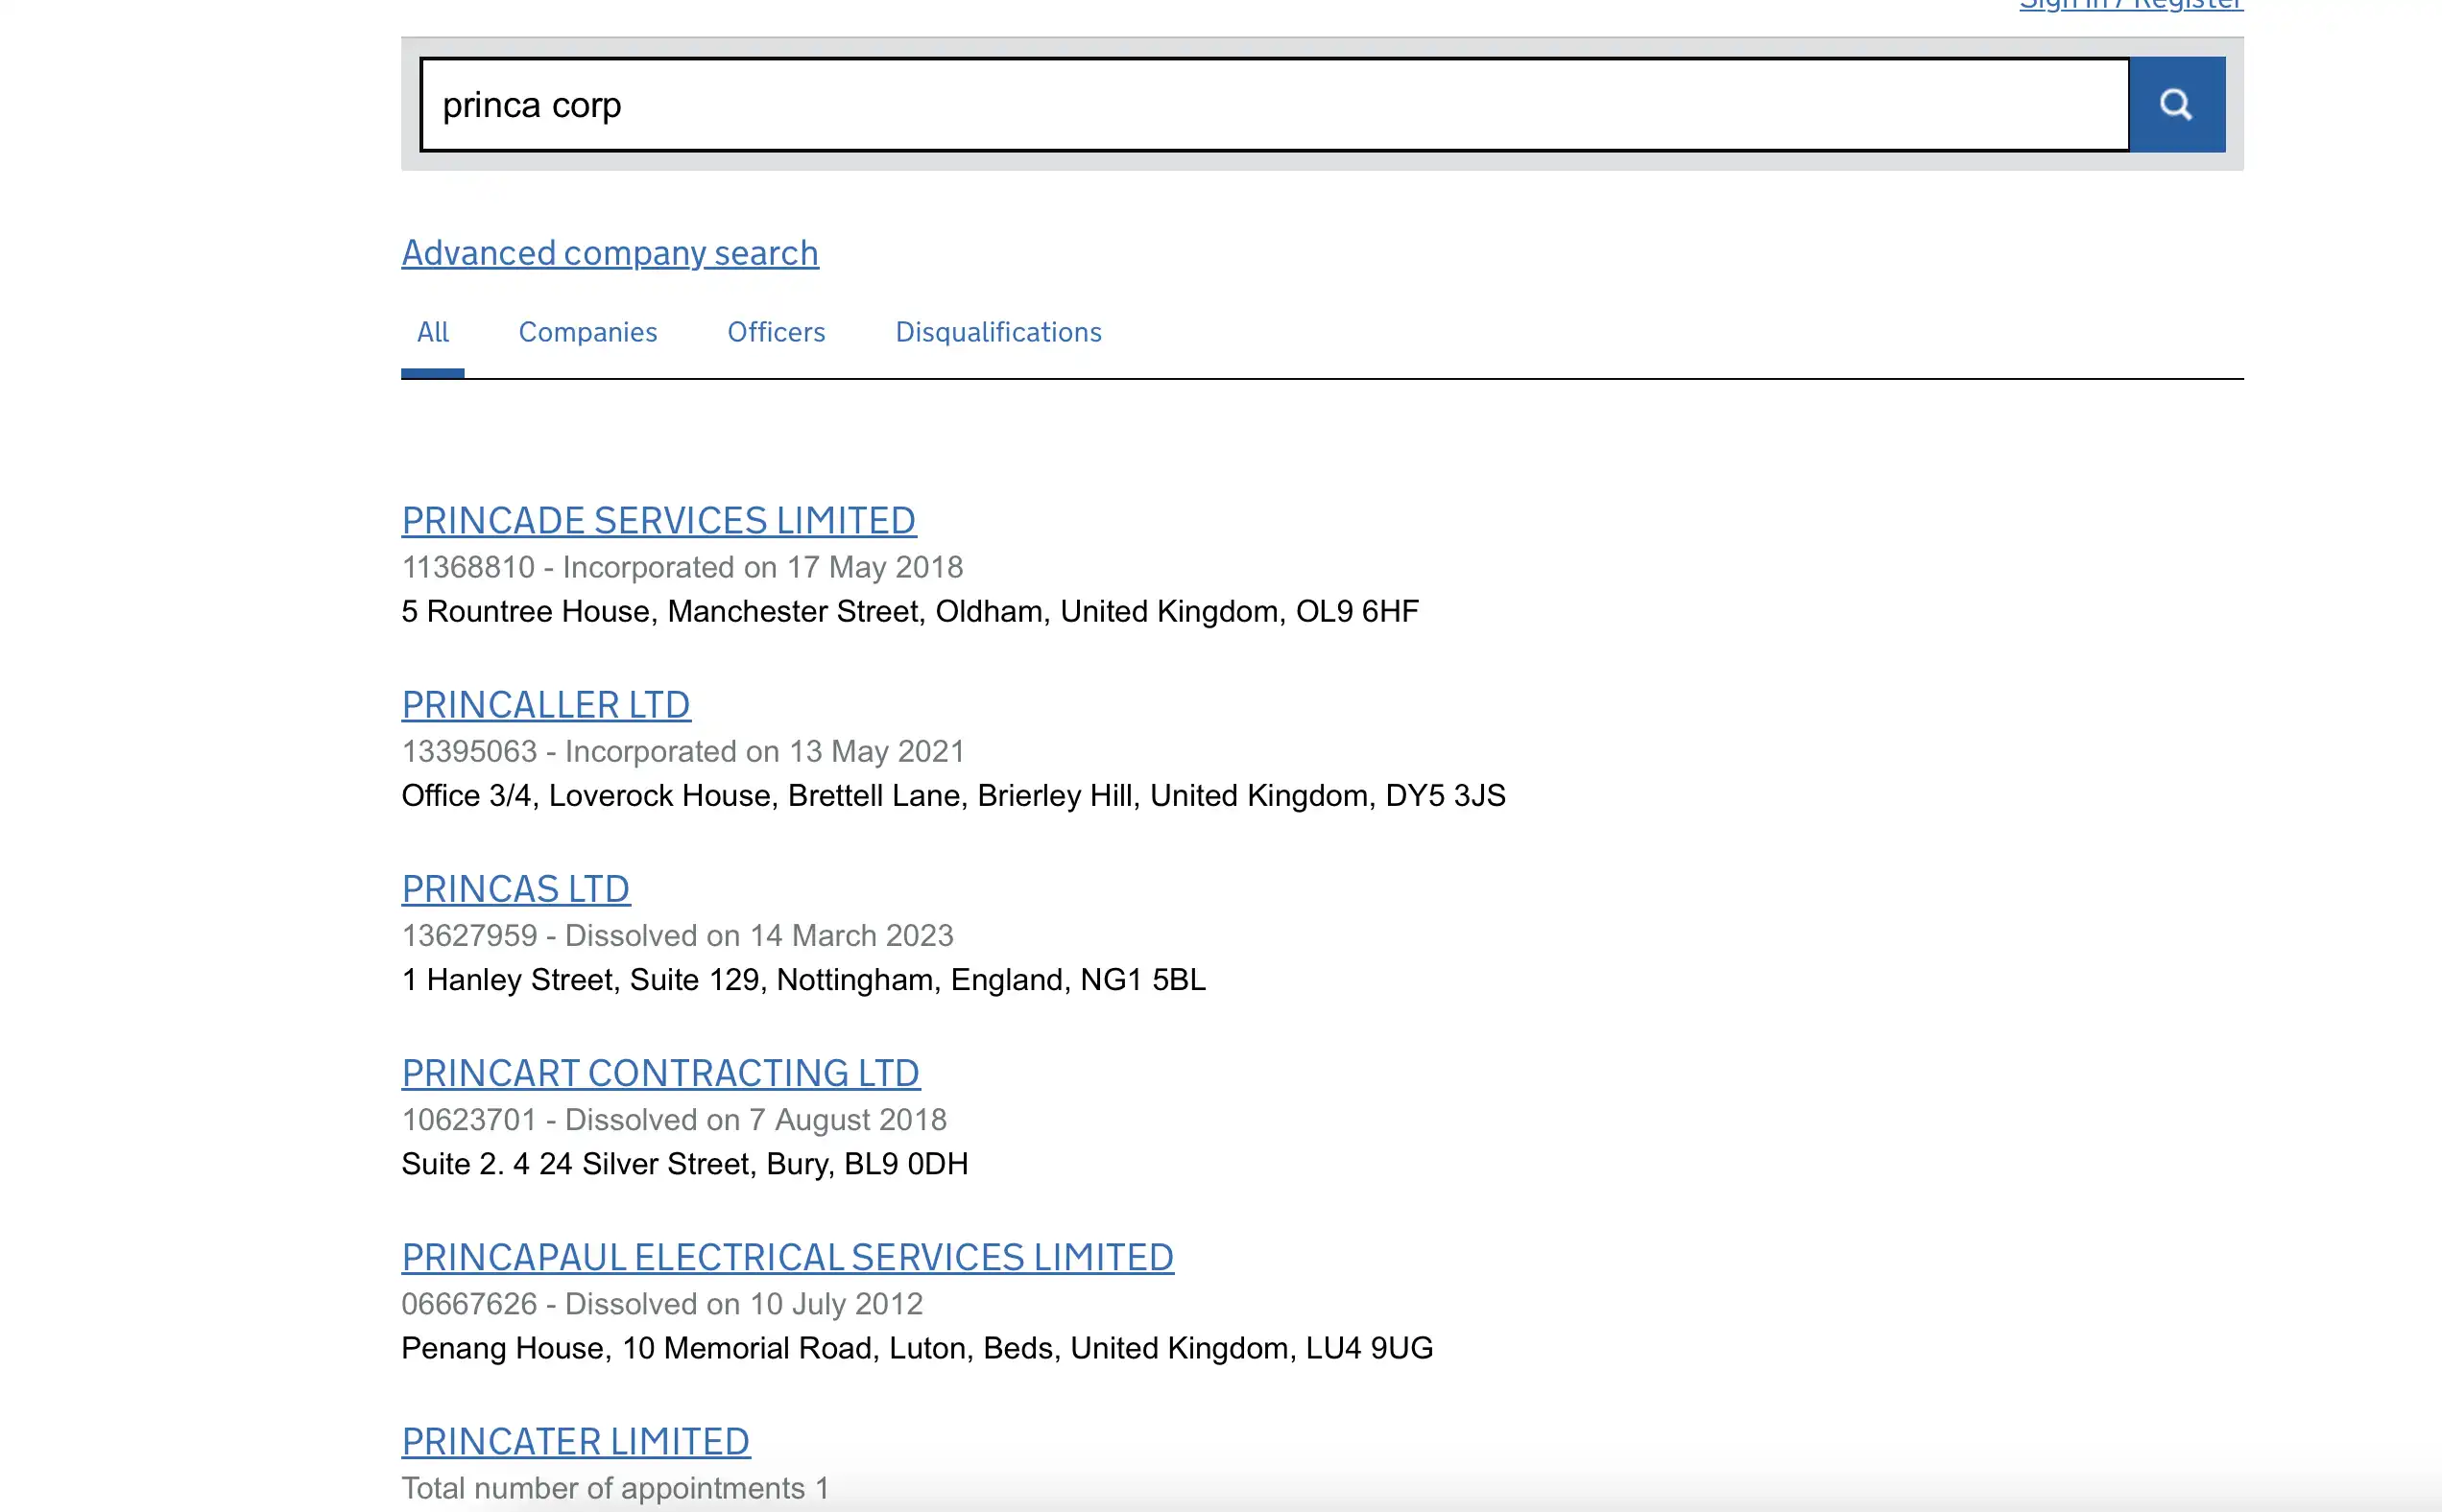This screenshot has width=2442, height=1512.
Task: Select text '13395063 - Incorporated on 13 May 2021'
Action: 683,751
